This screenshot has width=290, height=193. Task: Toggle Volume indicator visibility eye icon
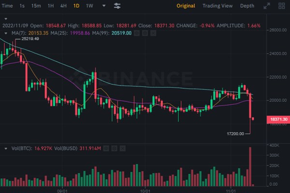pos(106,148)
